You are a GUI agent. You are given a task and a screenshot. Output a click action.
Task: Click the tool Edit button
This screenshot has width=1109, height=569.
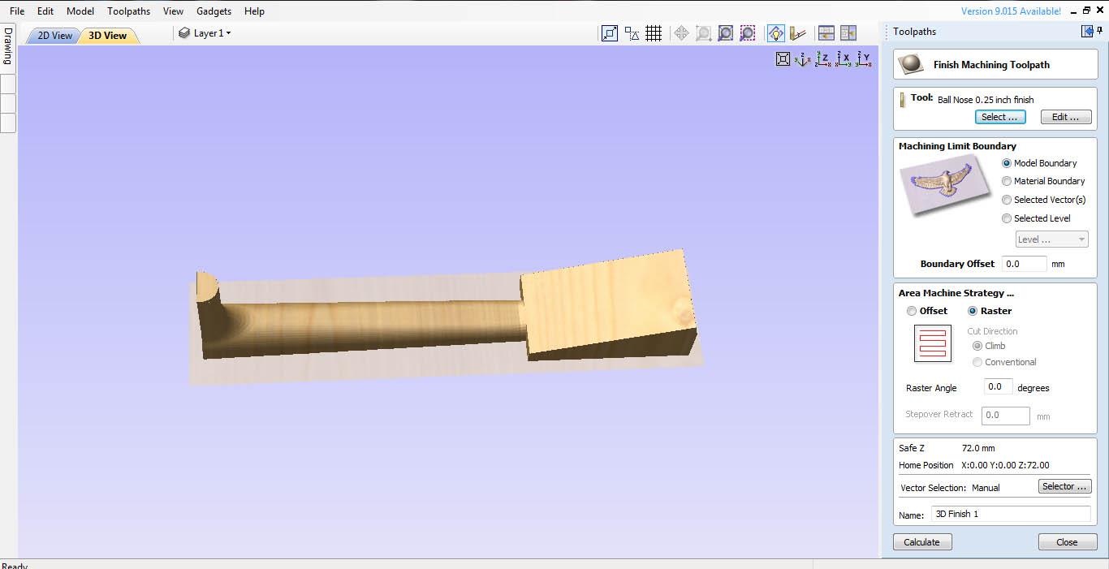click(1066, 117)
